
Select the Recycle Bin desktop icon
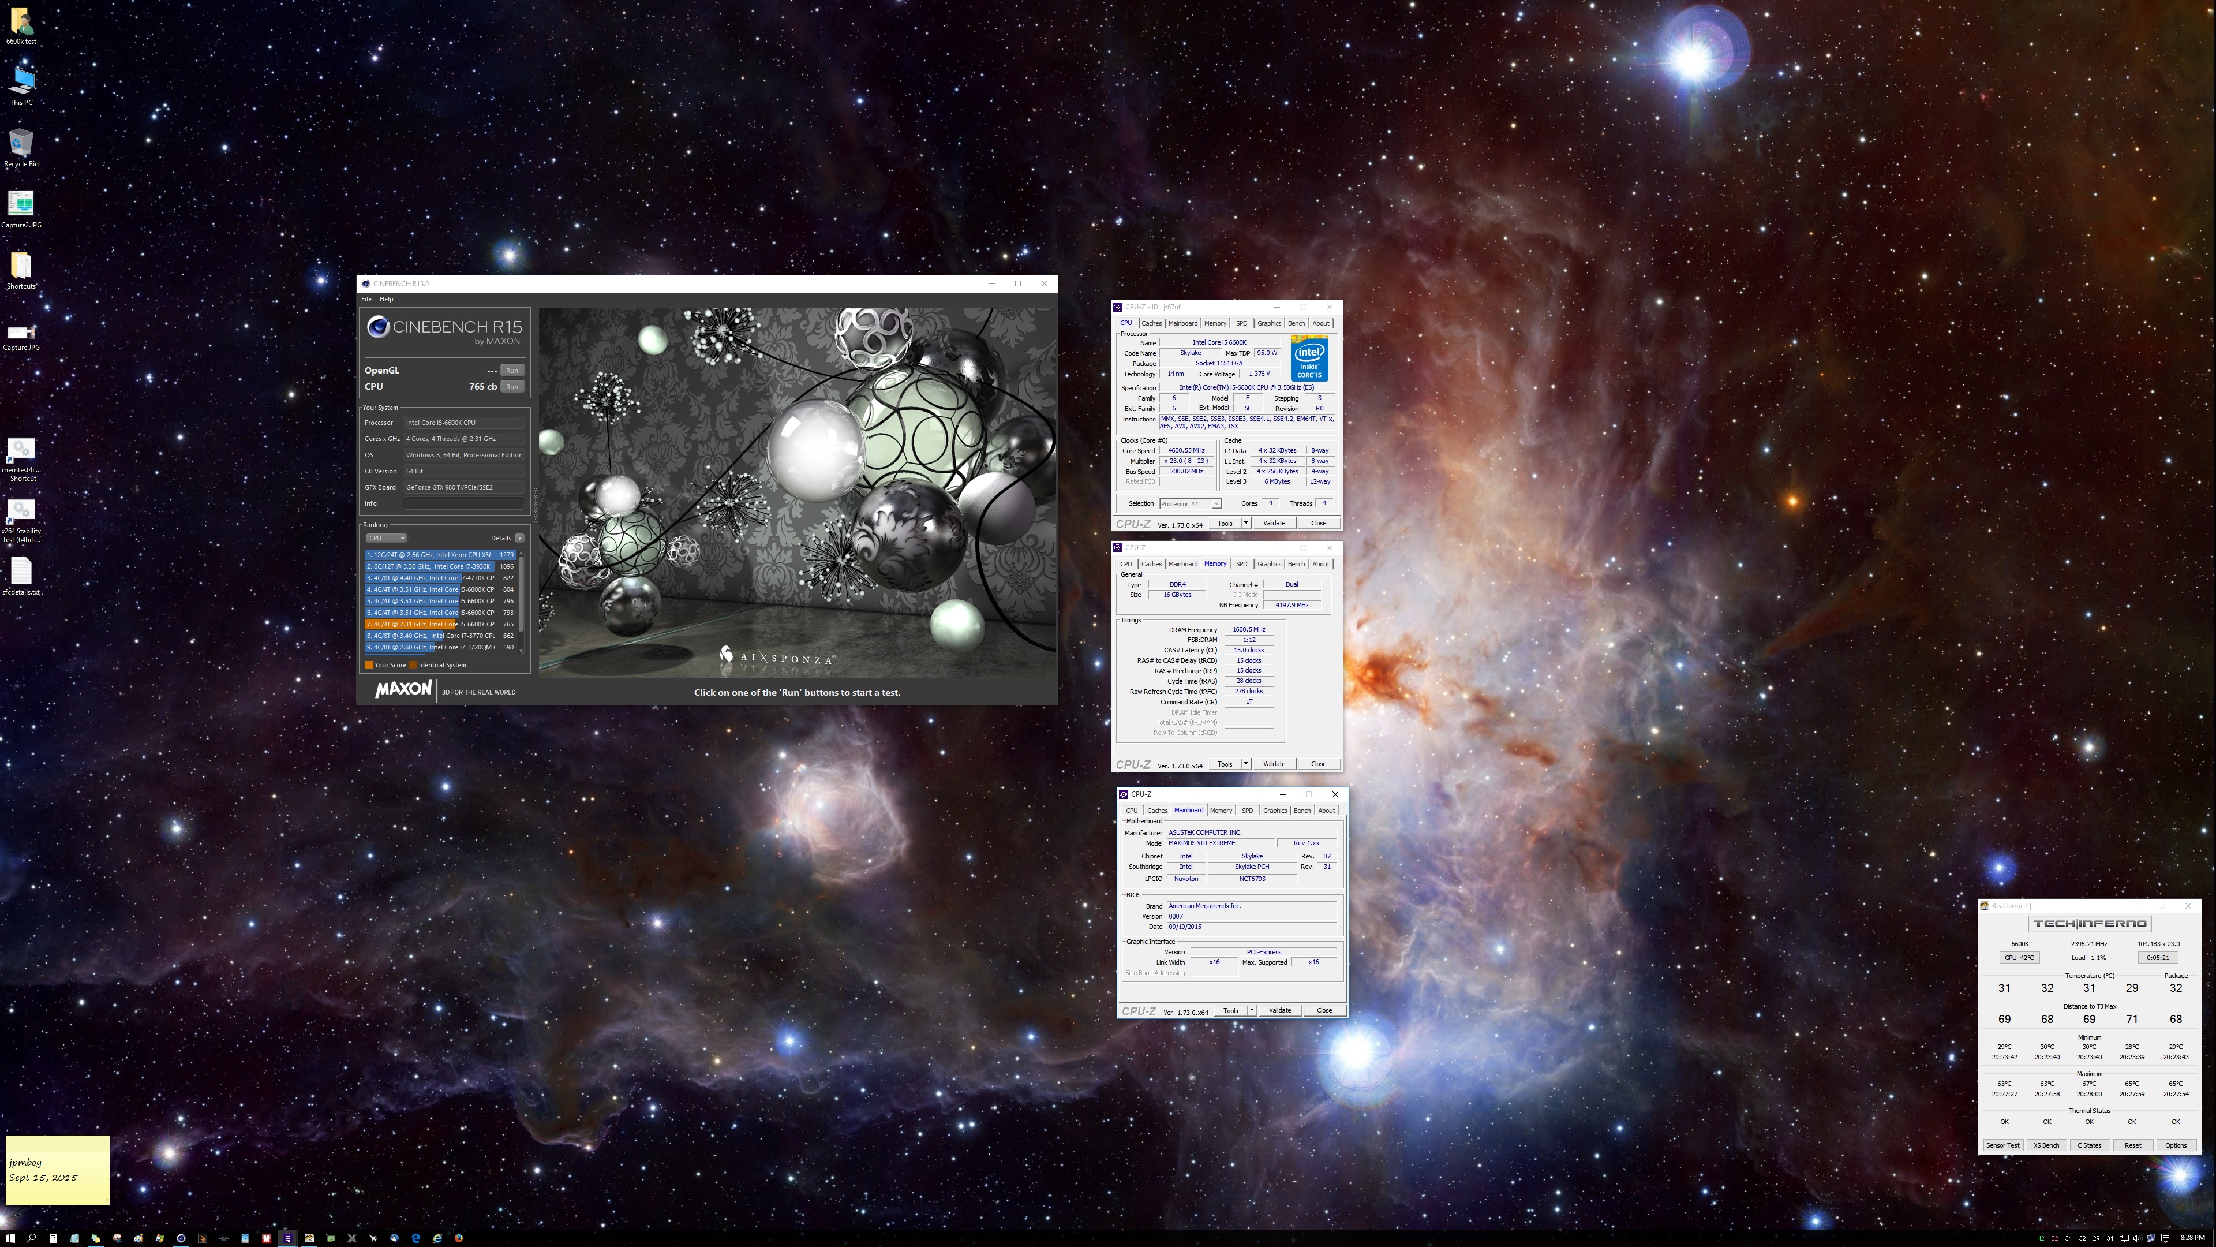click(21, 148)
